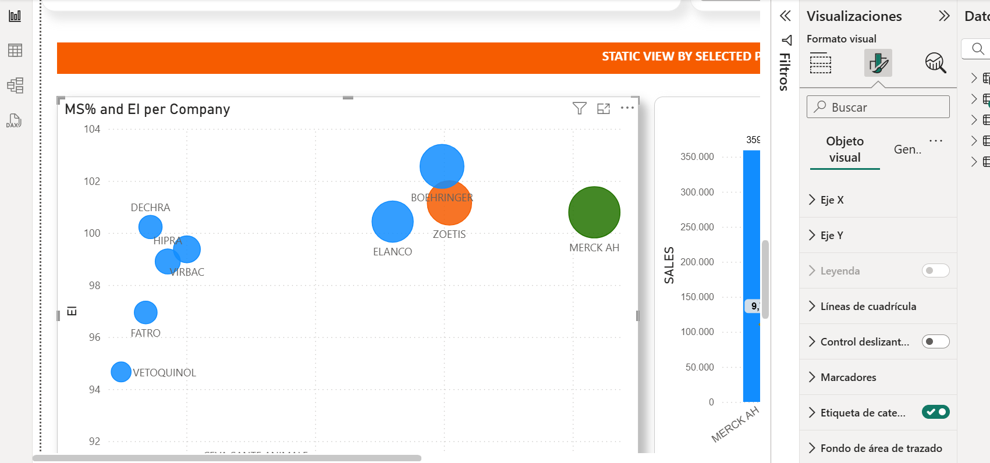The height and width of the screenshot is (463, 990).
Task: Expand the Filtros pane with double chevron
Action: pyautogui.click(x=785, y=16)
